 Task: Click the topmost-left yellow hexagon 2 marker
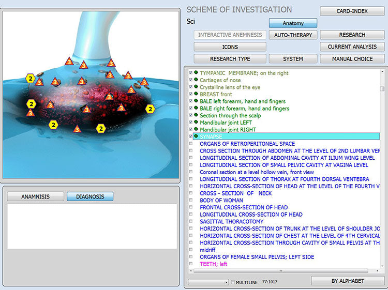point(31,79)
